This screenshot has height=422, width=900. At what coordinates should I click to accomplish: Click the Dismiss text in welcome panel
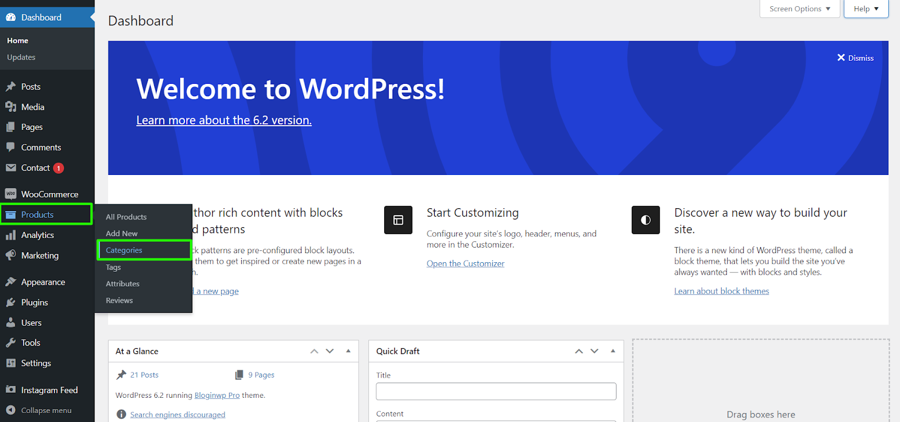861,58
